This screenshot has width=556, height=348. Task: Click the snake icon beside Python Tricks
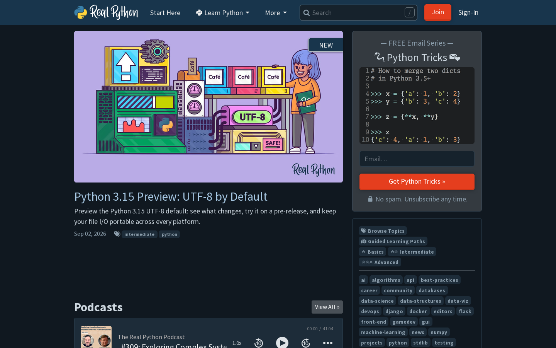(380, 57)
